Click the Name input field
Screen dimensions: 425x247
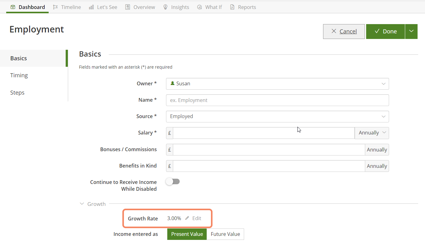point(277,100)
